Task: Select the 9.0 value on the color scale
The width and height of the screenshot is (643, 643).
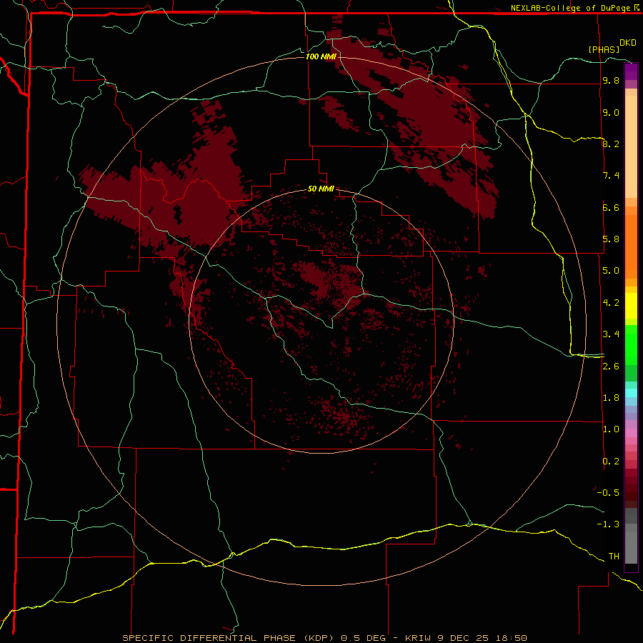Action: [x=611, y=112]
